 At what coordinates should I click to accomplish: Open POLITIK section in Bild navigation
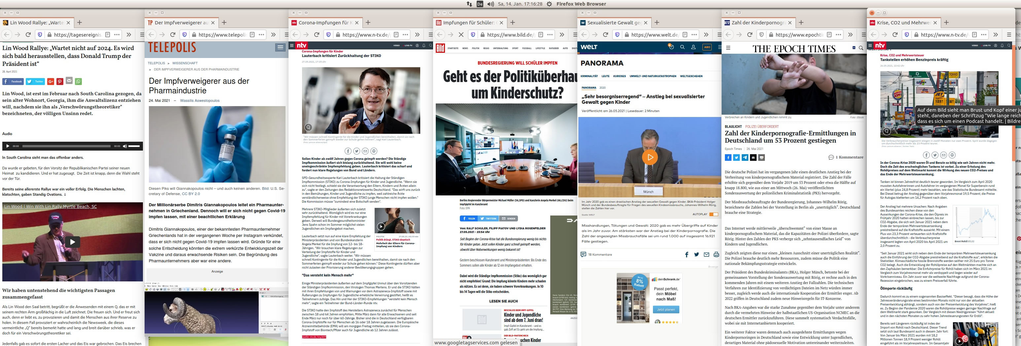coord(476,48)
